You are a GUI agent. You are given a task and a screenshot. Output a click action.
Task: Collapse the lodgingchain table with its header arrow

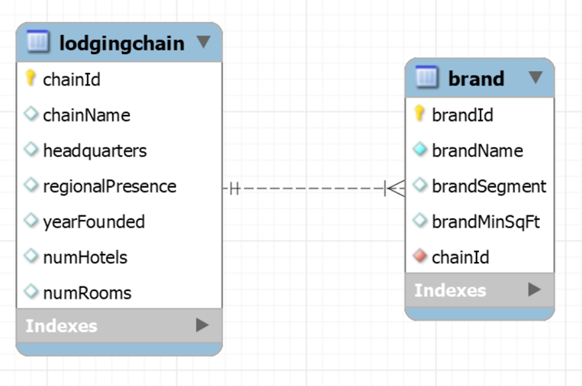204,41
